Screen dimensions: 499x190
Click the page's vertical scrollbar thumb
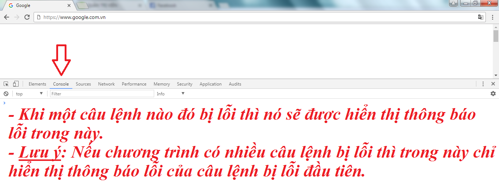[496, 36]
